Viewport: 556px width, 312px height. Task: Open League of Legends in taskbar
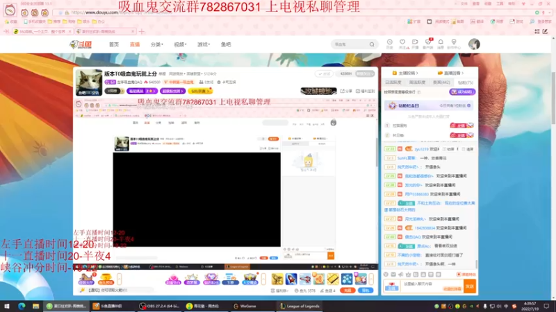point(300,306)
